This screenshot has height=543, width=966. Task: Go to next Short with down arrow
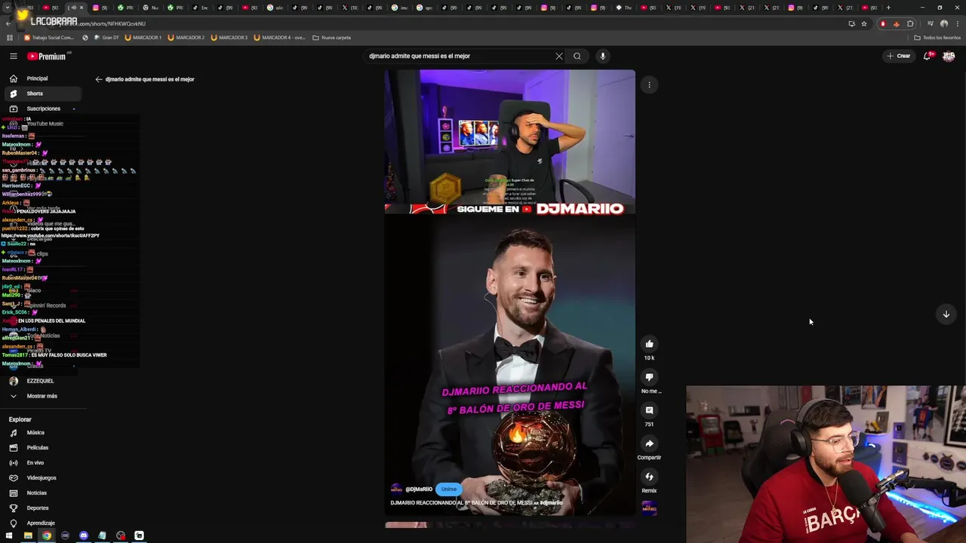coord(946,314)
